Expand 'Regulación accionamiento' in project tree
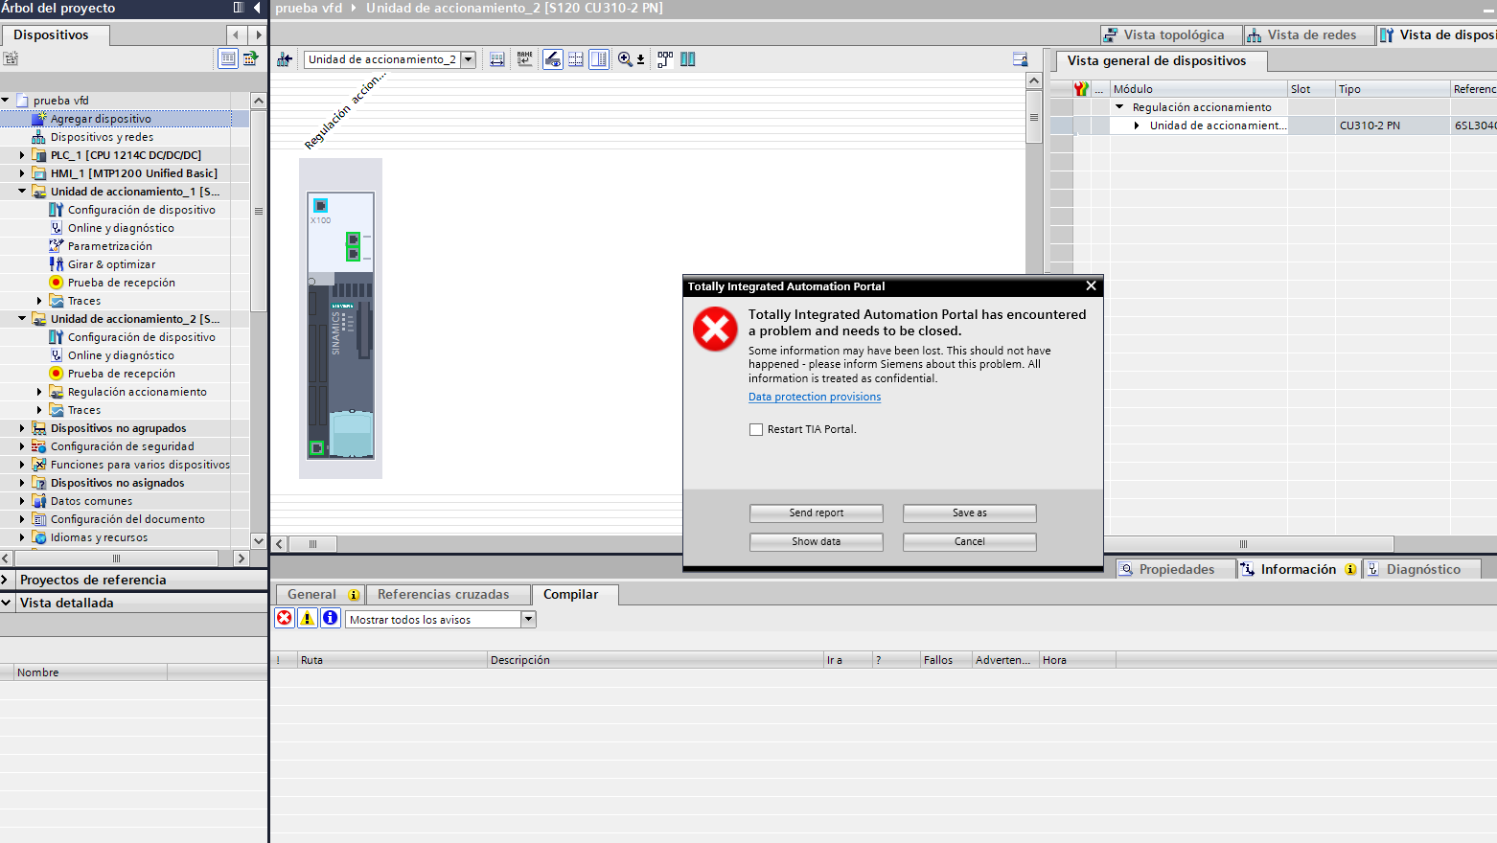Image resolution: width=1497 pixels, height=843 pixels. [39, 392]
